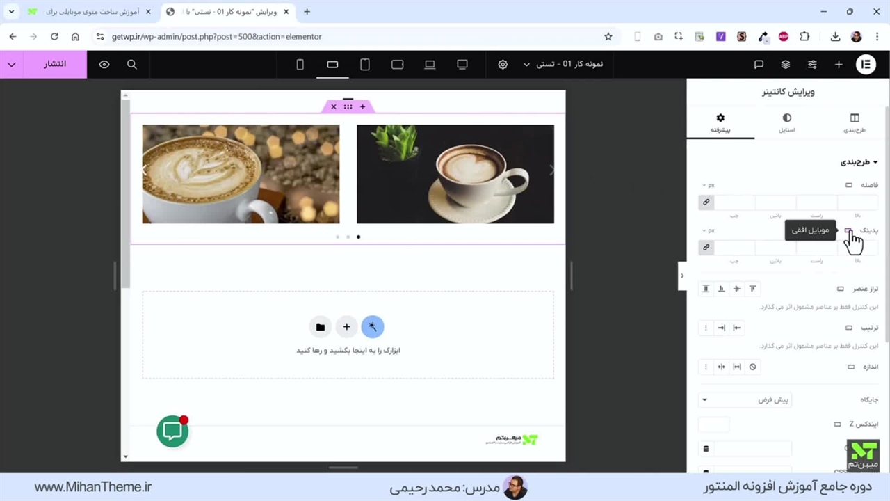The image size is (890, 501).
Task: Open the template library folder icon
Action: coord(320,327)
